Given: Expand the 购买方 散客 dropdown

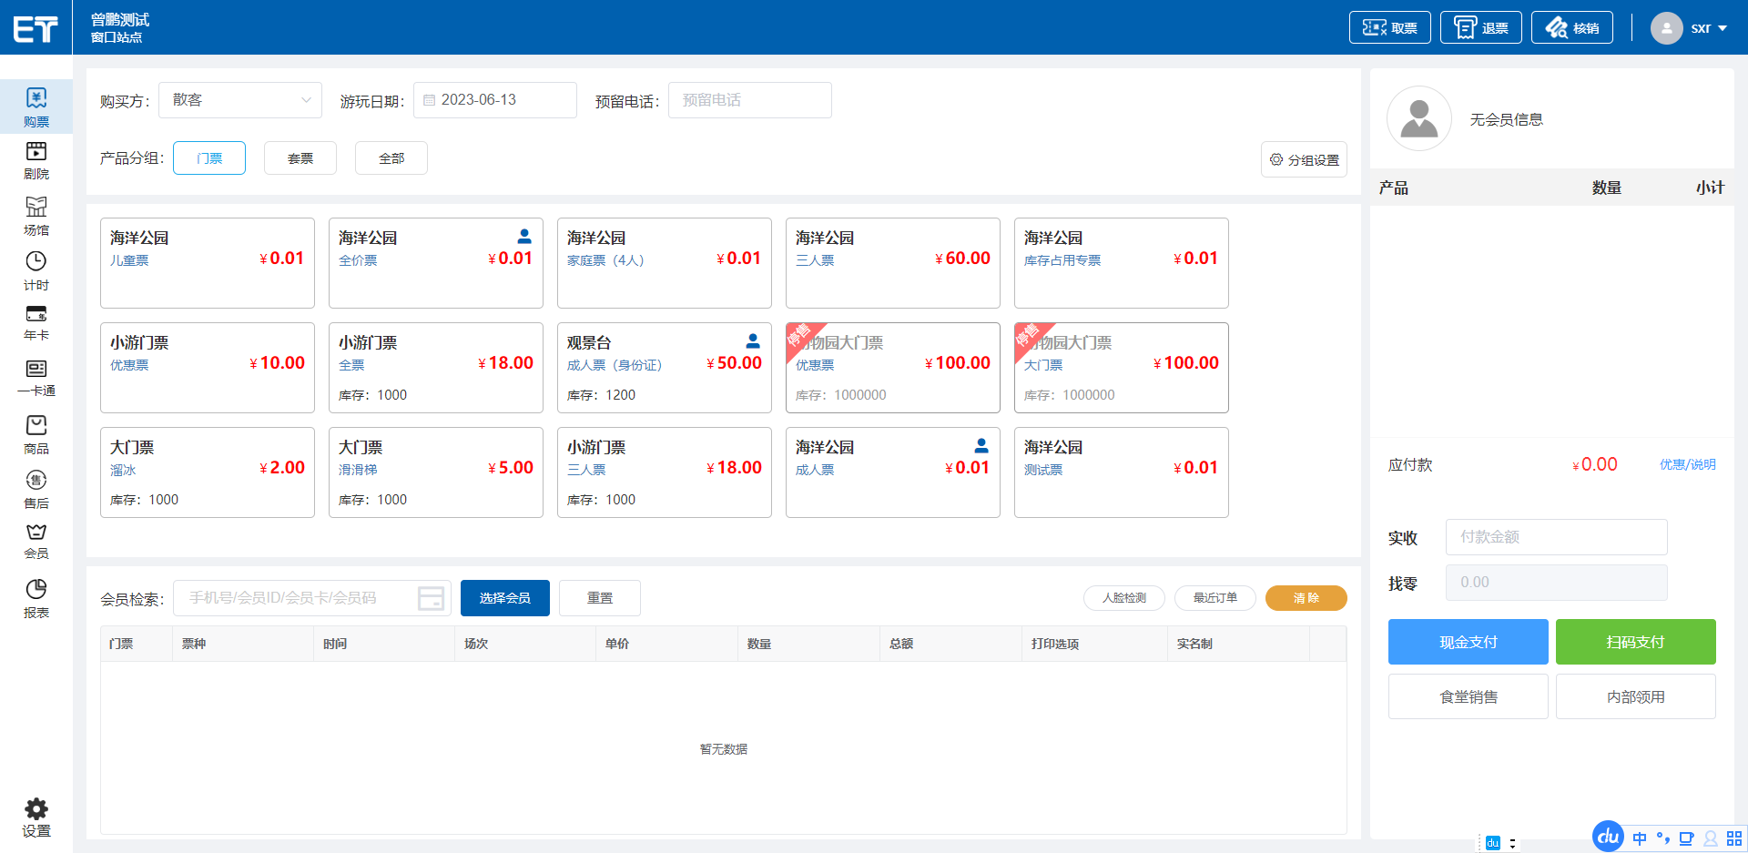Looking at the screenshot, I should click(x=240, y=100).
